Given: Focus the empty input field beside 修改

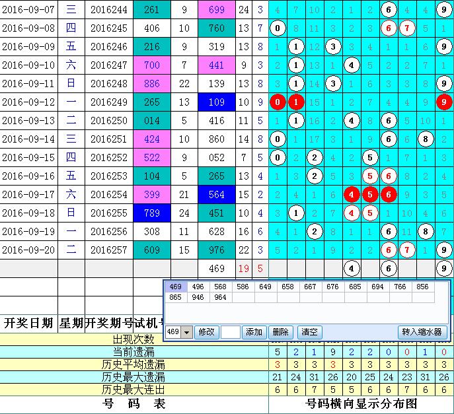Looking at the screenshot, I should 230,332.
